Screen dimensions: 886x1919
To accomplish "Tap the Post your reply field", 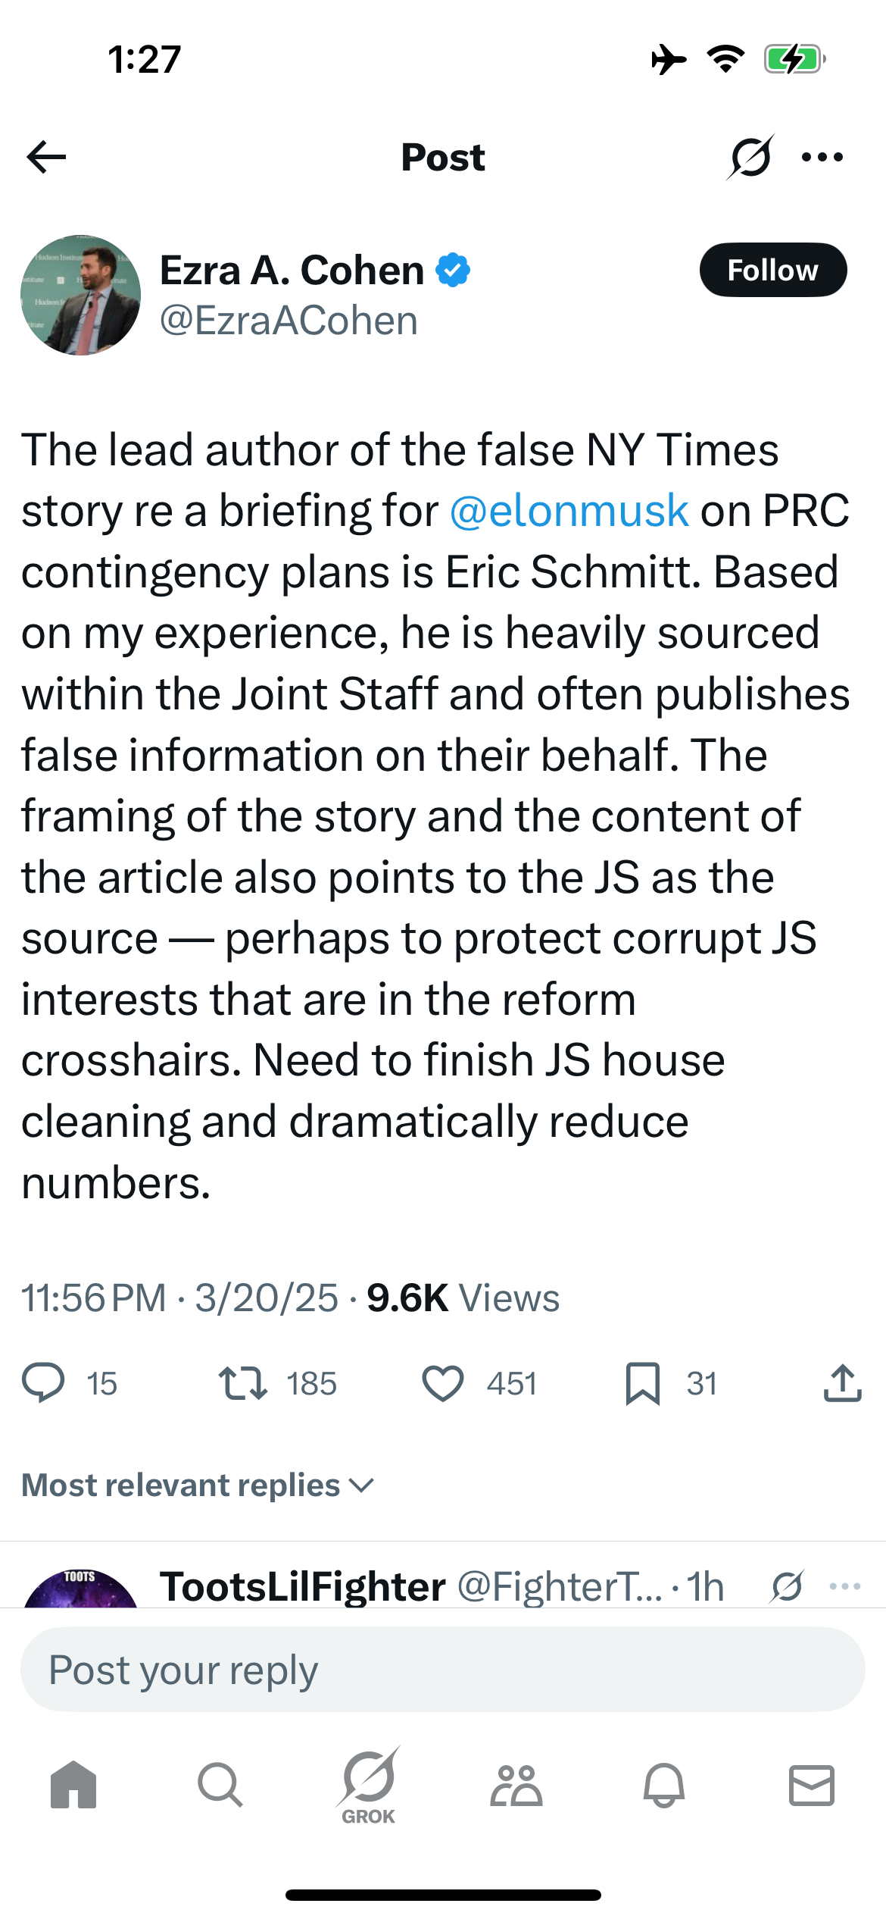I will [x=443, y=1670].
